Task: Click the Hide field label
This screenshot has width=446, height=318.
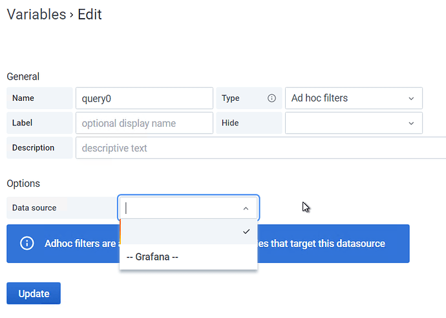Action: (230, 123)
